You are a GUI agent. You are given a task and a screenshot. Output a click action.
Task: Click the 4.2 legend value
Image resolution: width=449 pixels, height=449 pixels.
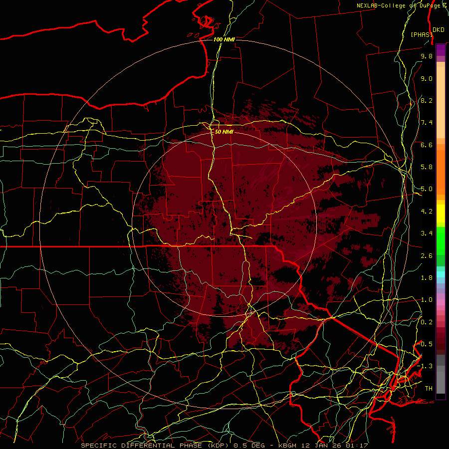(427, 212)
